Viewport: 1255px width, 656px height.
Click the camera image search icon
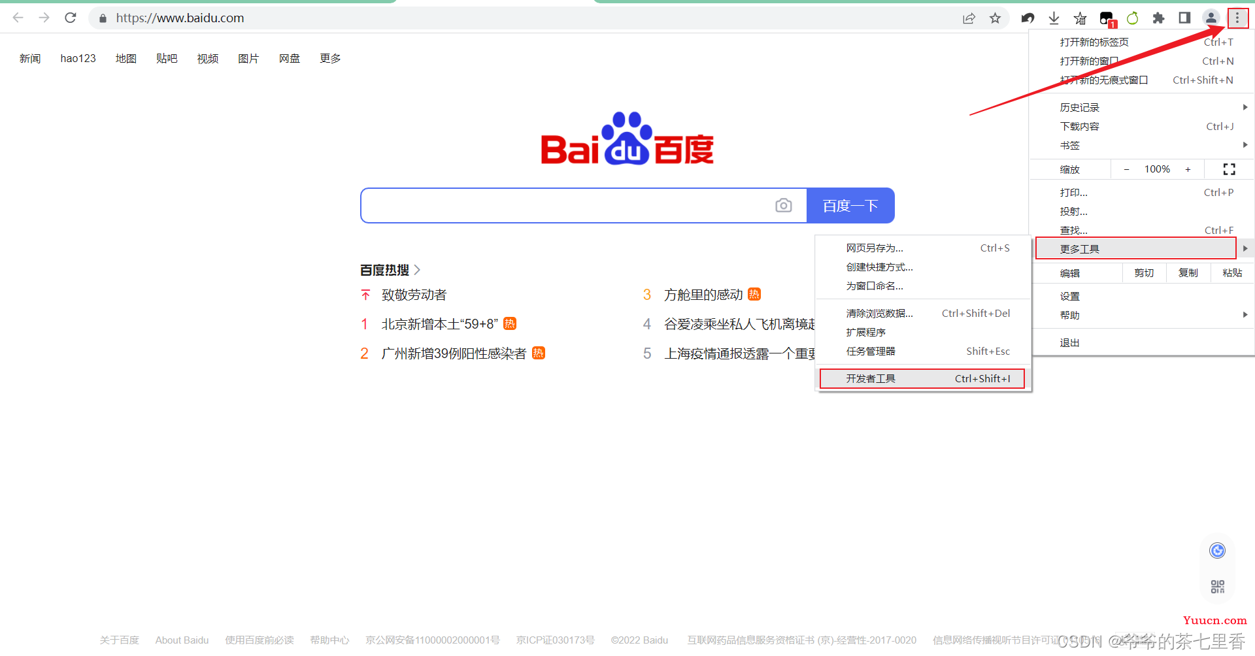coord(784,206)
